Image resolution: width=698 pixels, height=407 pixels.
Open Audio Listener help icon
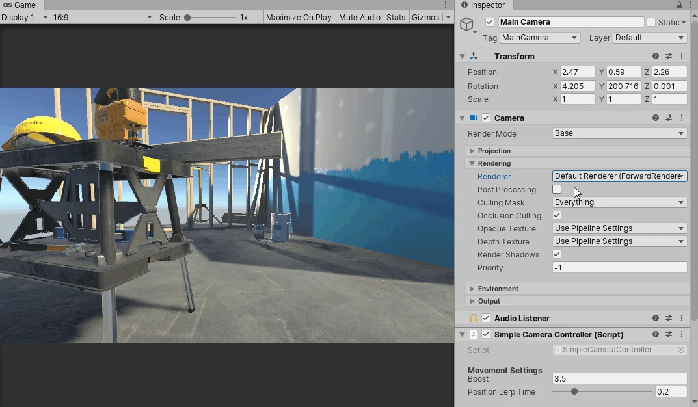655,318
